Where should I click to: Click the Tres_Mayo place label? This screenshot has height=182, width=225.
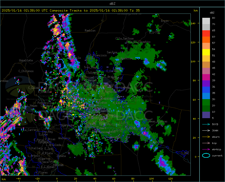click(x=90, y=67)
